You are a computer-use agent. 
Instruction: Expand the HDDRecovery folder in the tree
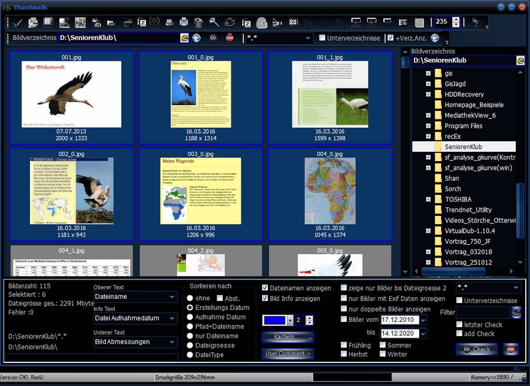(x=429, y=94)
